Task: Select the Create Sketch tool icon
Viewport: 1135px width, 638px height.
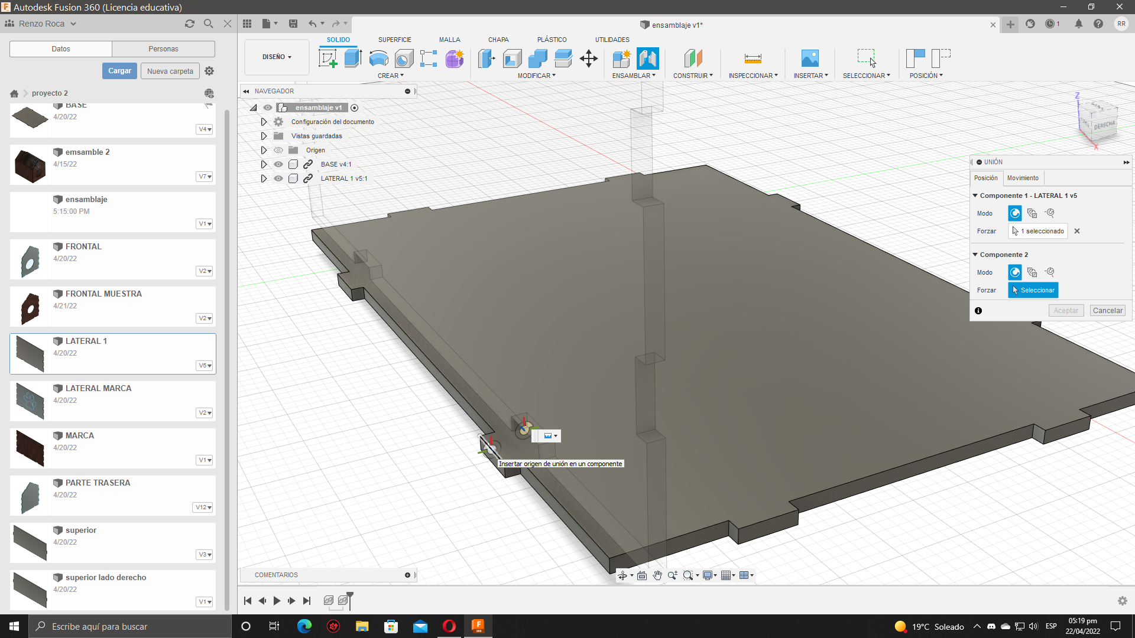Action: coord(327,58)
